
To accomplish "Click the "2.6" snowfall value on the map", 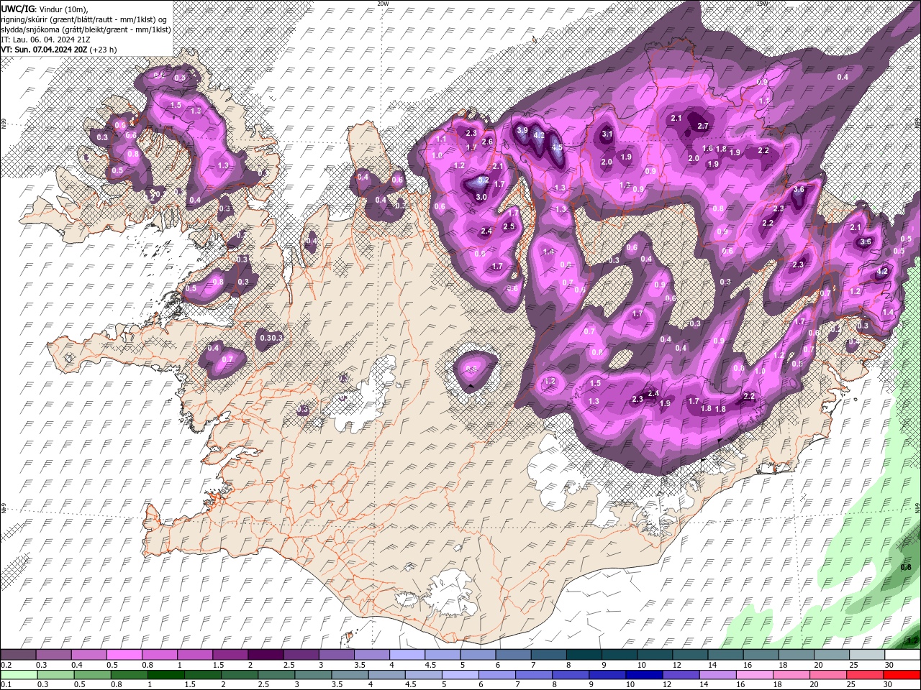I will [487, 142].
